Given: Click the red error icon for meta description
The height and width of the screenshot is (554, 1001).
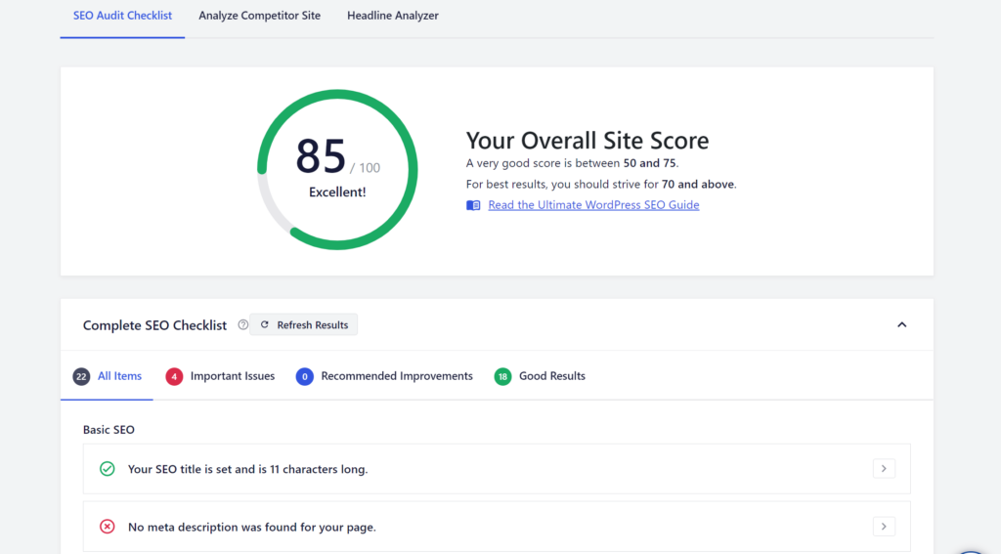Looking at the screenshot, I should point(108,527).
